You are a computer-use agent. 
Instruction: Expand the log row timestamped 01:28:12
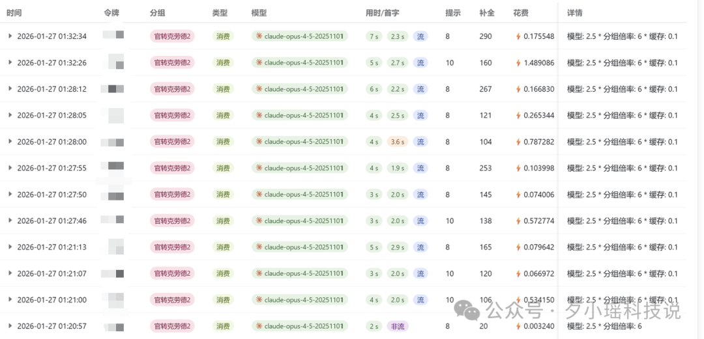[10, 89]
